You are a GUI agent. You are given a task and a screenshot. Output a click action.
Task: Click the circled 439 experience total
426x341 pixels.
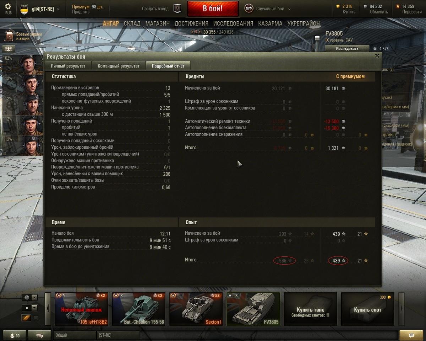[338, 261]
